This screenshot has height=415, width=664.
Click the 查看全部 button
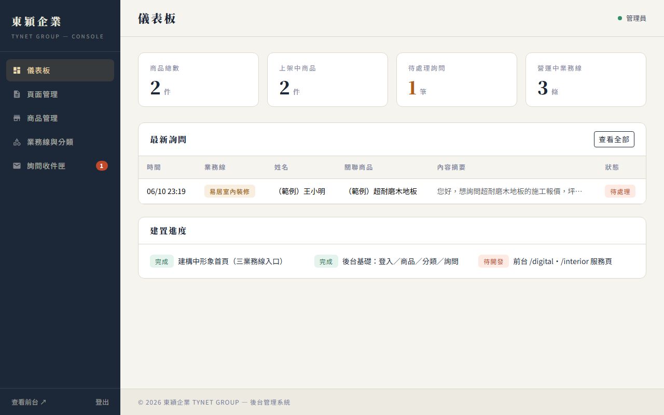tap(614, 140)
